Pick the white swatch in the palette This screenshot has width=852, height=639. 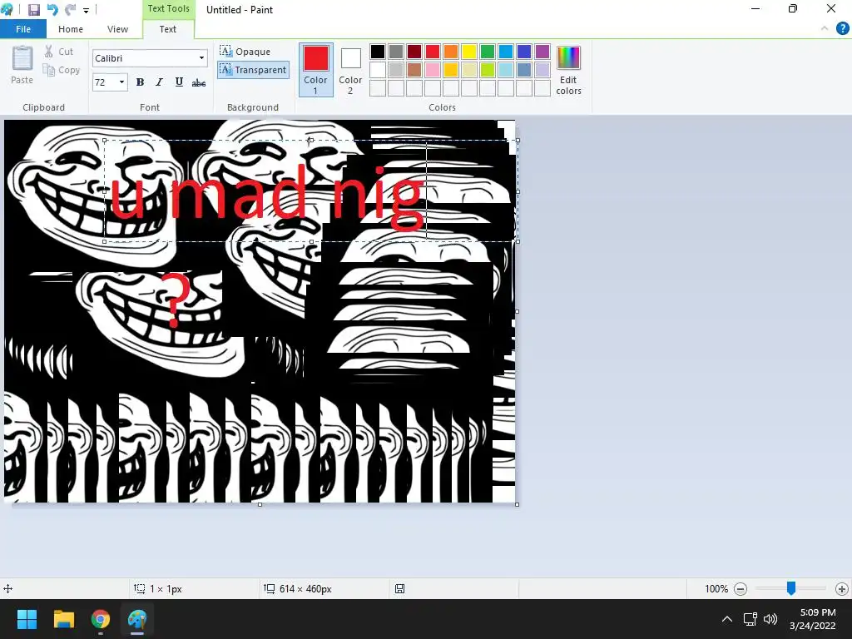click(x=378, y=70)
